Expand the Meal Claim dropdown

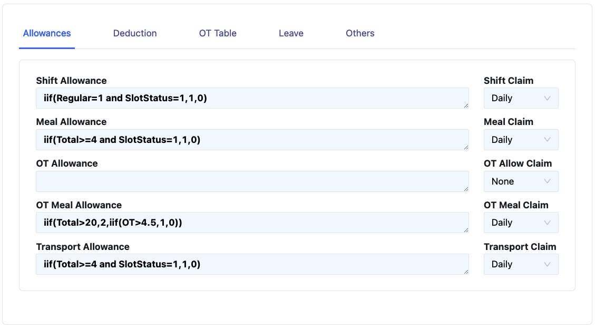520,140
